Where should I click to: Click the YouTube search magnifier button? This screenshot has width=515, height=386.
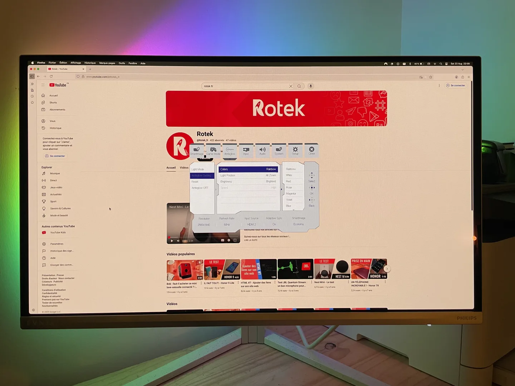click(x=299, y=86)
